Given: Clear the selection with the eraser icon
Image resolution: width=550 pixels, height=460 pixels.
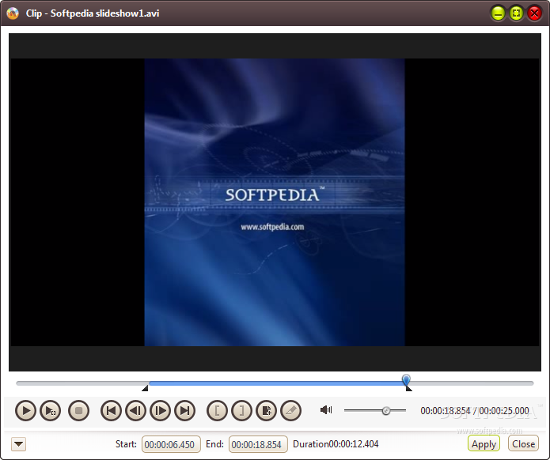Looking at the screenshot, I should point(290,410).
